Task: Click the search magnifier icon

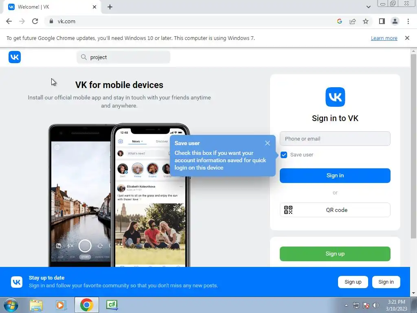Action: 84,57
